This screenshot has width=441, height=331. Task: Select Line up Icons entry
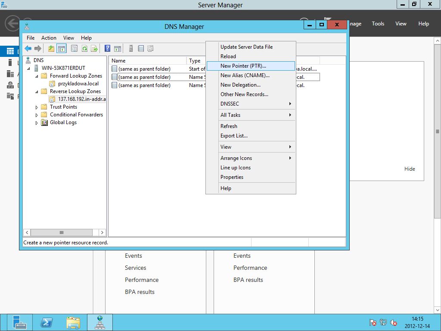click(251, 168)
